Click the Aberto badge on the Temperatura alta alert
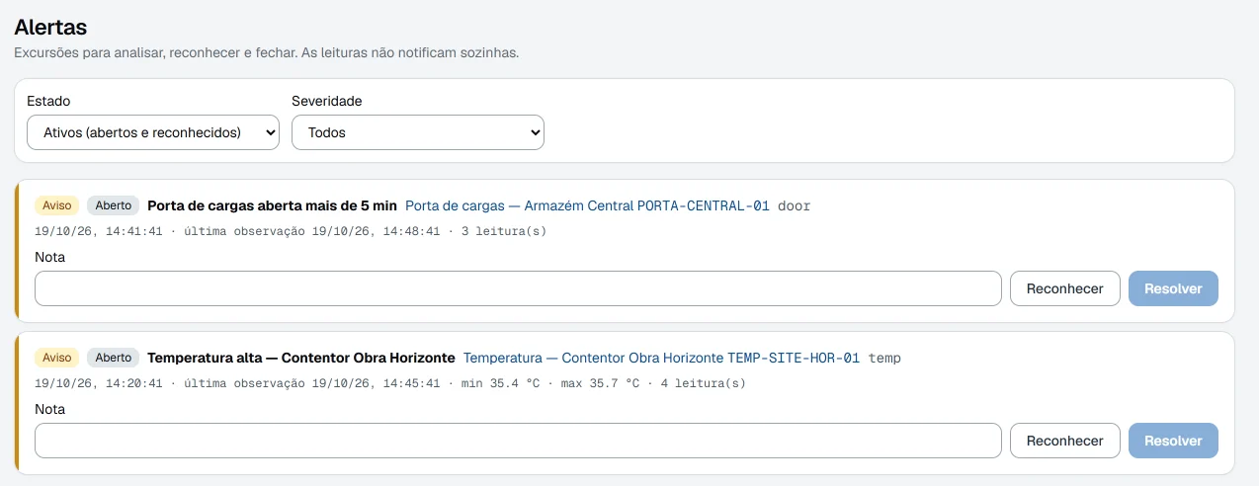Screen dimensions: 1259x486 pyautogui.click(x=114, y=358)
